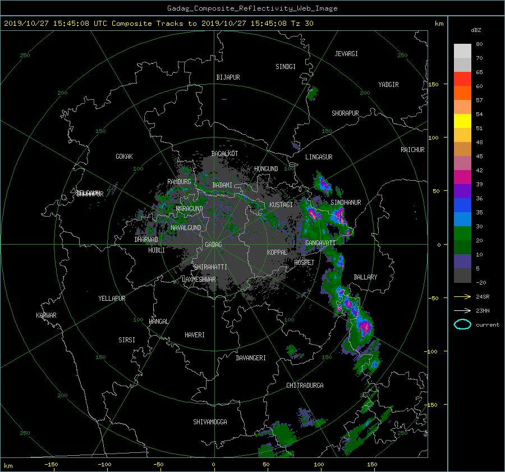This screenshot has width=505, height=472.
Task: Click the 150 km right axis tick label
Action: 434,84
